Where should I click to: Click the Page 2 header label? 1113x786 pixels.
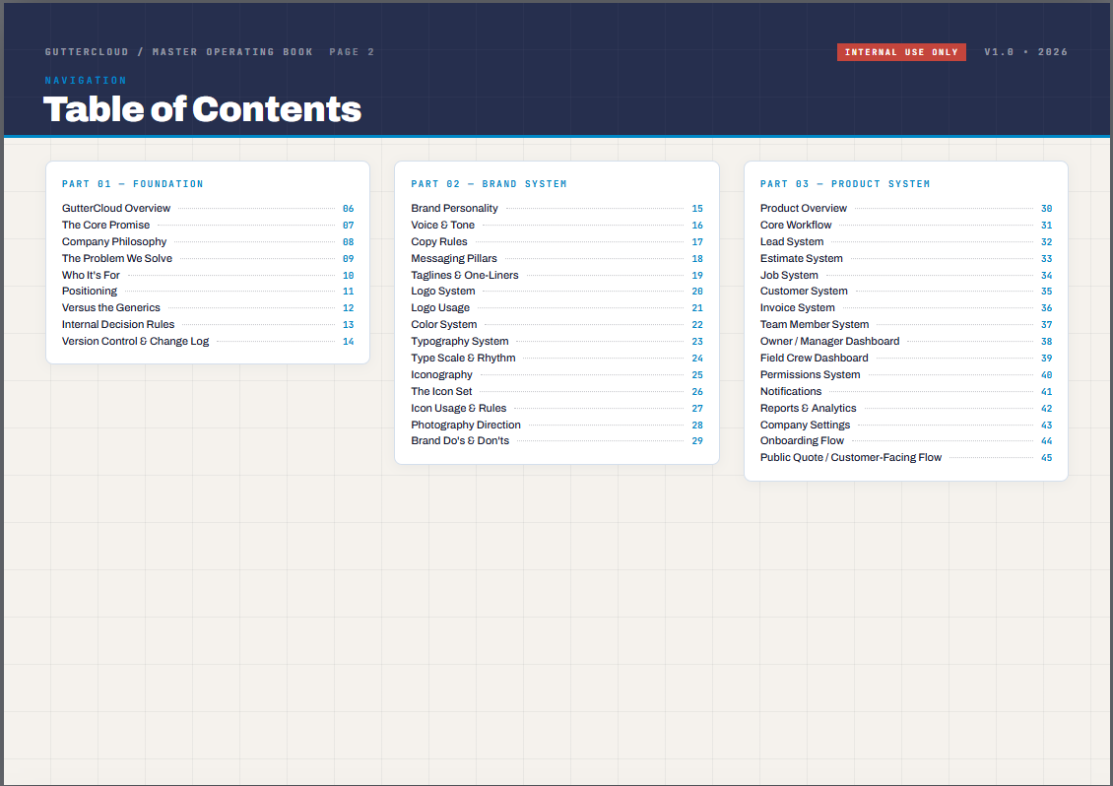coord(352,52)
